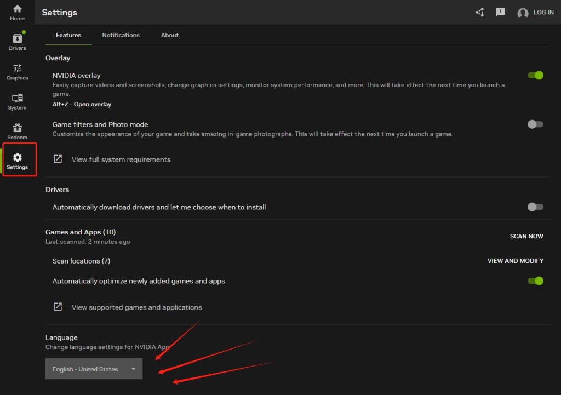Screen dimensions: 561x395
Task: Click the NVIDIA overlay label
Action: pyautogui.click(x=76, y=76)
